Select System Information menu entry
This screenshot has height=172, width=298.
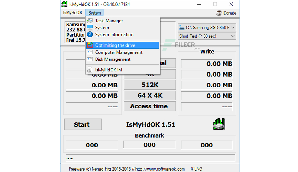tap(123, 35)
